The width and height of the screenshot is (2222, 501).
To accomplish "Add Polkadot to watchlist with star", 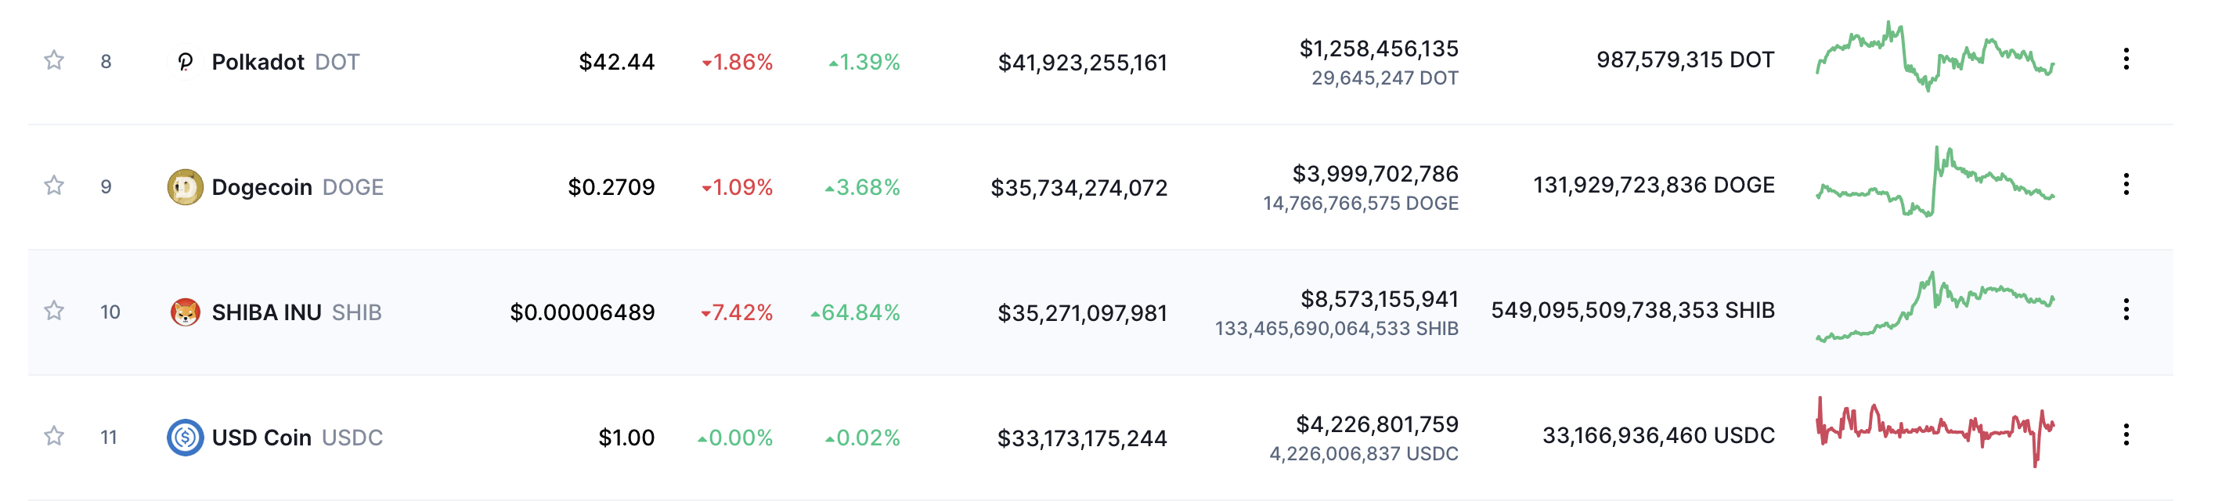I will (x=54, y=60).
